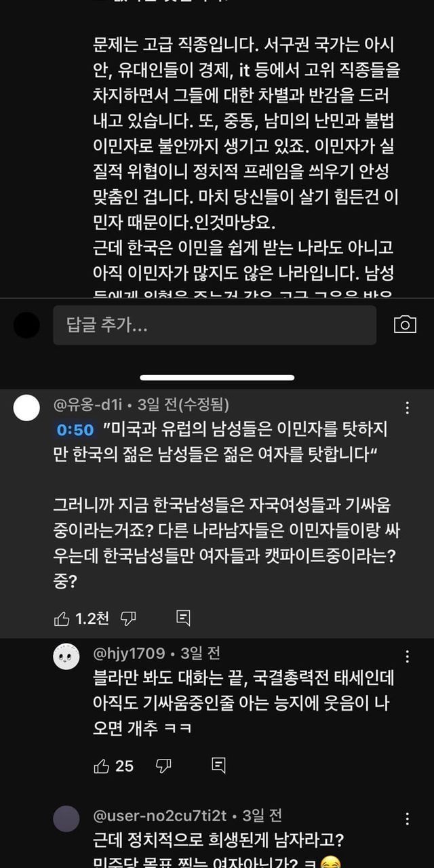Like the @hjy1709 reply
434x868 pixels.
[101, 766]
